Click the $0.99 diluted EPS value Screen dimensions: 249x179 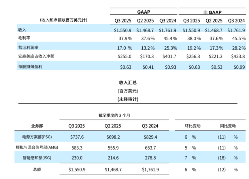(239, 67)
